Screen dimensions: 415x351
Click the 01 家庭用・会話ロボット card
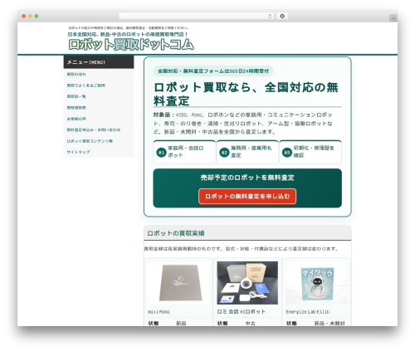point(184,152)
